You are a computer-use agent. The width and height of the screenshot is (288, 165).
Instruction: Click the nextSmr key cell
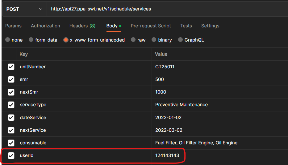(x=29, y=92)
